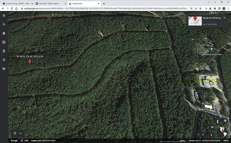Click the Woodland Mead Park green marker

(x=212, y=49)
